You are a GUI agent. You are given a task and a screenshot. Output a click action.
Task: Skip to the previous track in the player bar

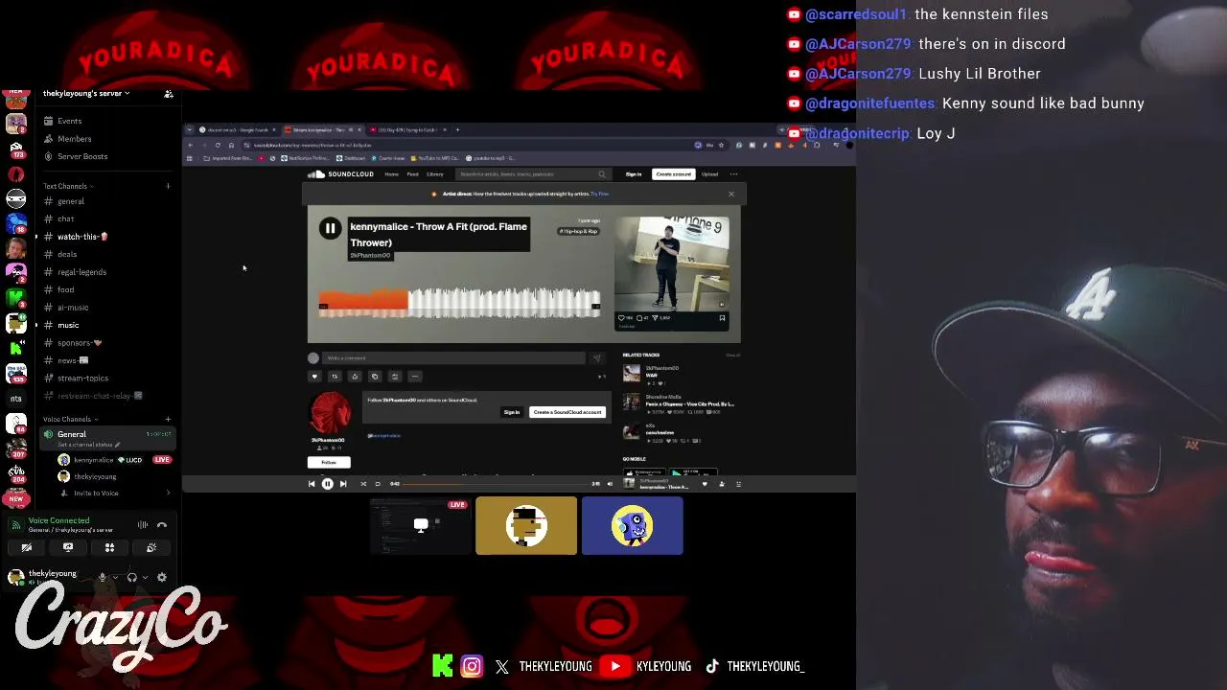[312, 484]
